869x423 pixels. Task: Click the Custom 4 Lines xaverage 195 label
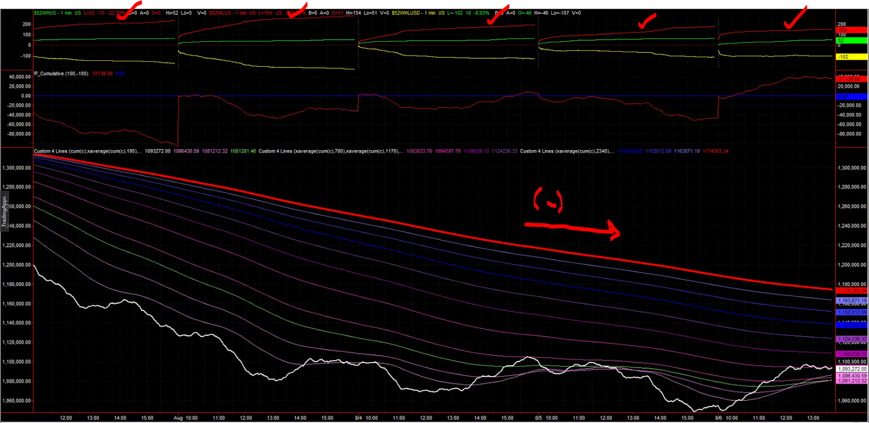tap(87, 151)
